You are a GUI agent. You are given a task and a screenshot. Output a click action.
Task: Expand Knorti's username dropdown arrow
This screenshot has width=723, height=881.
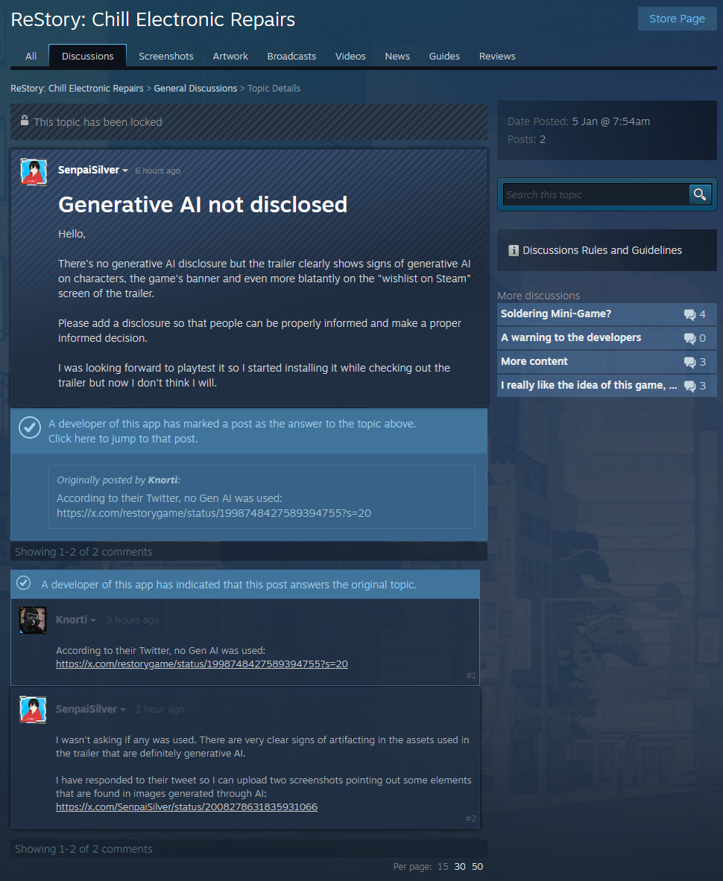tap(93, 620)
